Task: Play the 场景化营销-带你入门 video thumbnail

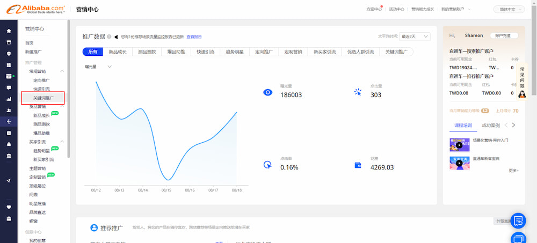Action: pos(459,145)
